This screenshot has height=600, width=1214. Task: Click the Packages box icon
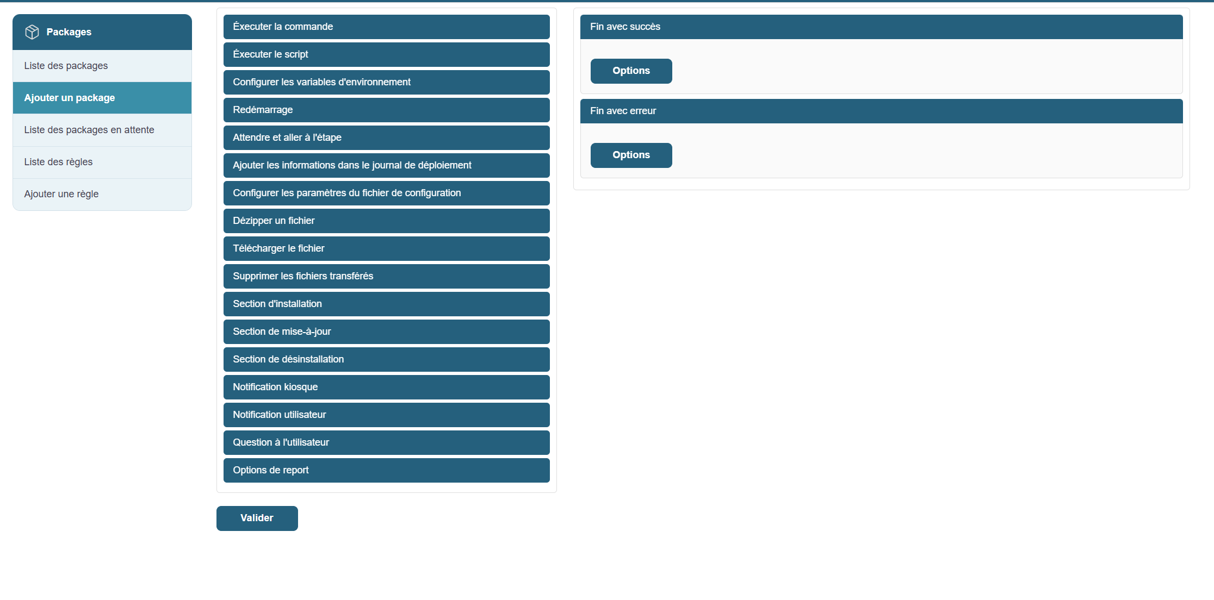pyautogui.click(x=32, y=32)
